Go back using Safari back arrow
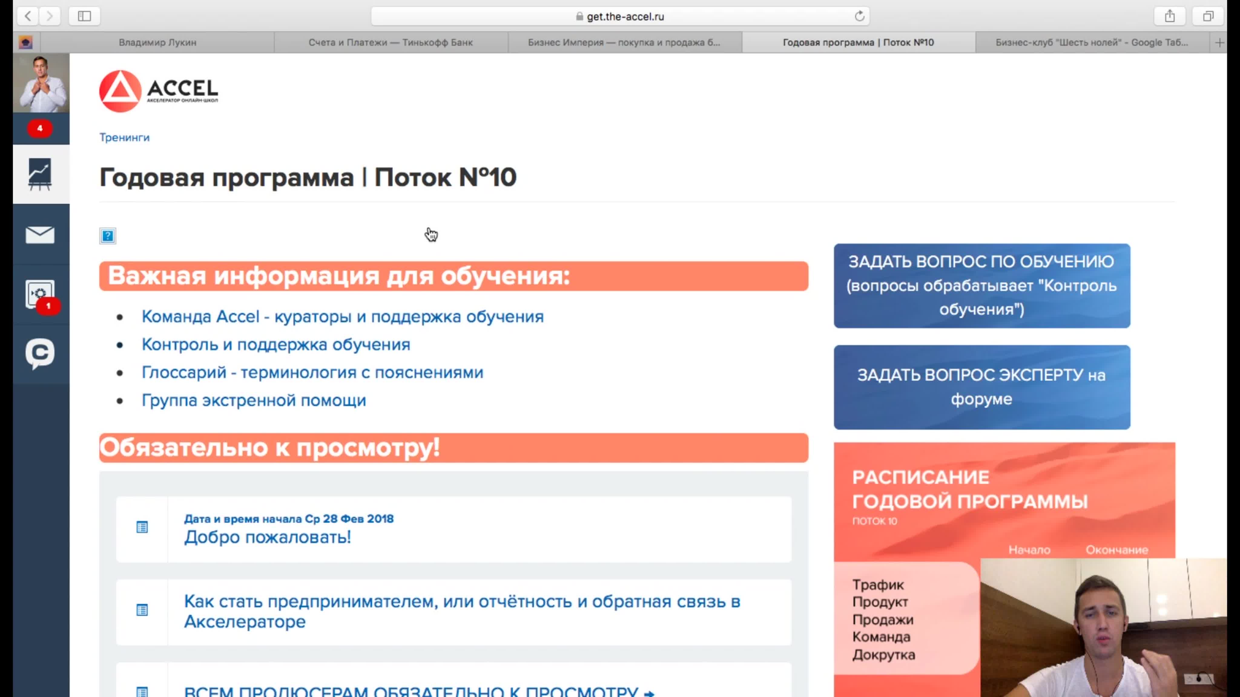 tap(28, 16)
